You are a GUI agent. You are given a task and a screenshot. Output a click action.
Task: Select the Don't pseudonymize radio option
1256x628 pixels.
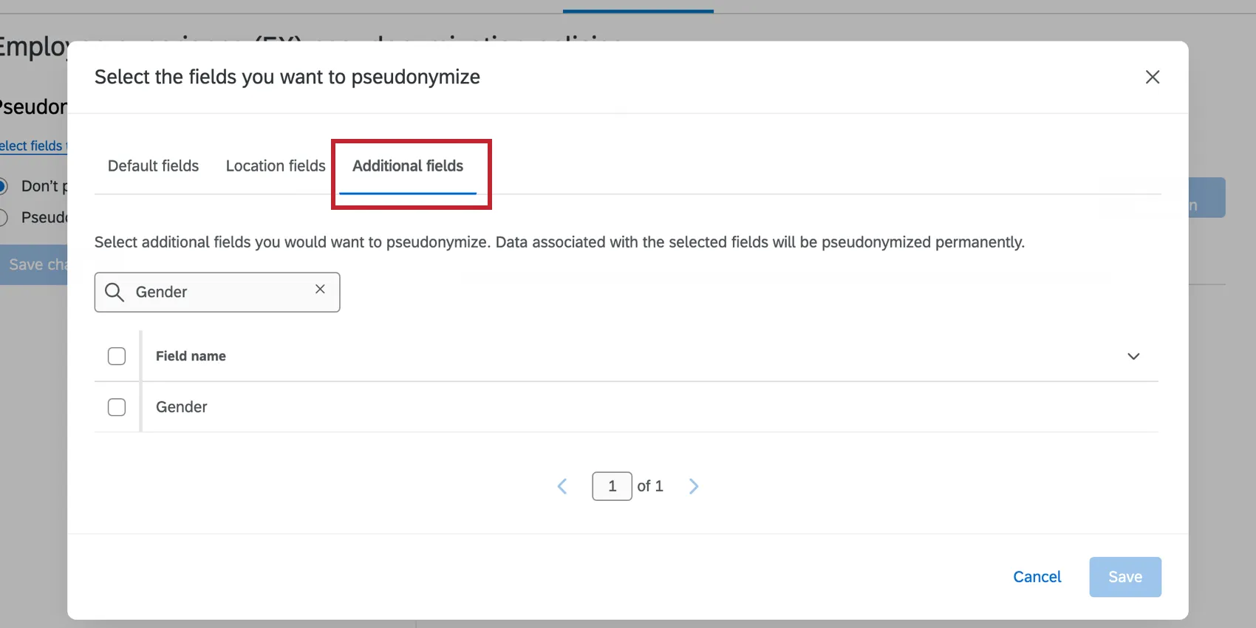click(x=4, y=186)
